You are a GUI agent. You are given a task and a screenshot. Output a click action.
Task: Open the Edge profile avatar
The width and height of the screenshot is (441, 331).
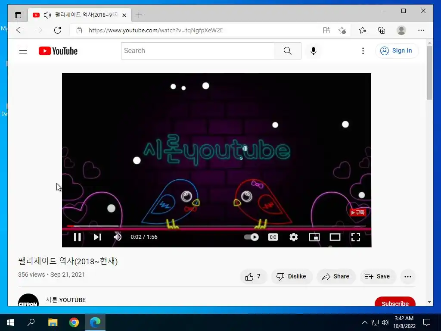coord(401,30)
